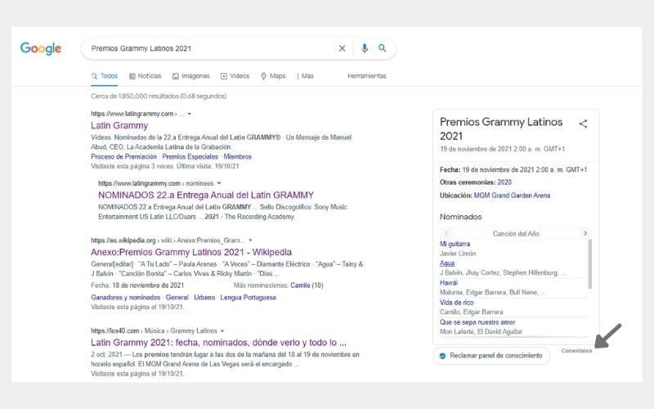The height and width of the screenshot is (409, 654).
Task: Open Latin Grammy 2021: fecha, nominados result
Action: click(x=218, y=343)
